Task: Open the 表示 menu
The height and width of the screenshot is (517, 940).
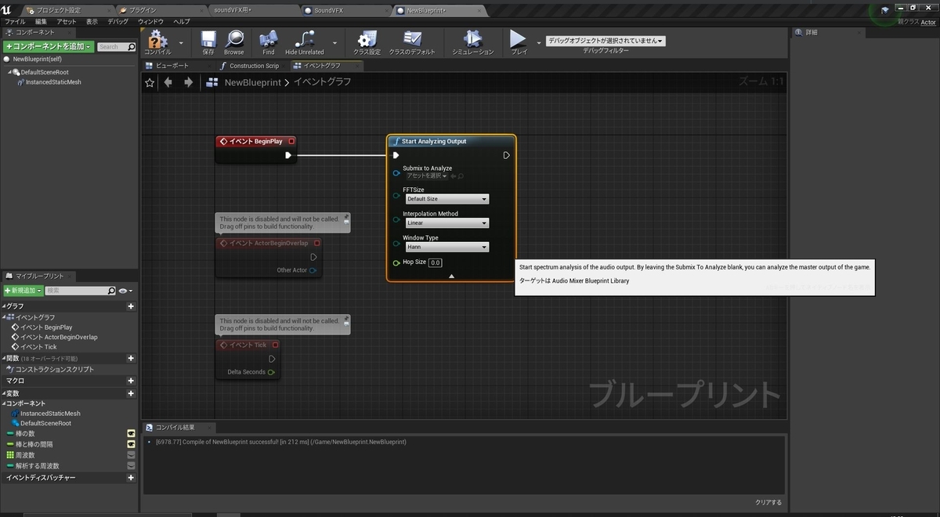Action: click(92, 21)
